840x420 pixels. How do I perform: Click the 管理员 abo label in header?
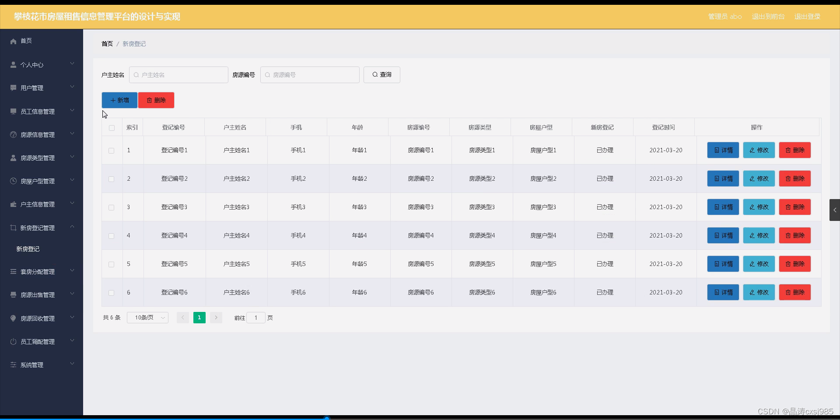point(725,17)
